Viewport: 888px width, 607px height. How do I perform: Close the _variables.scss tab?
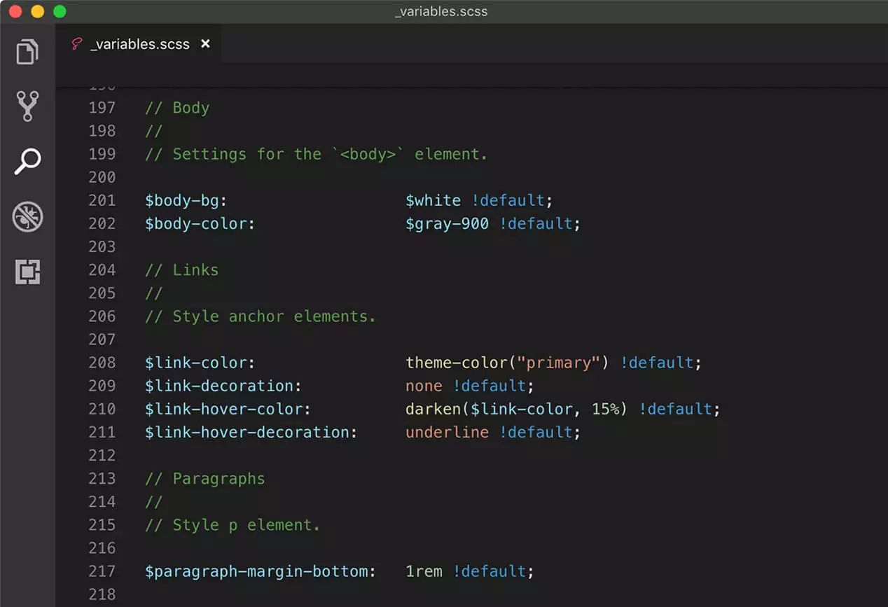[205, 43]
